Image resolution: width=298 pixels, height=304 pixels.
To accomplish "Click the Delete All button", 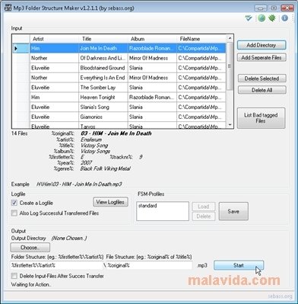I will point(262,90).
